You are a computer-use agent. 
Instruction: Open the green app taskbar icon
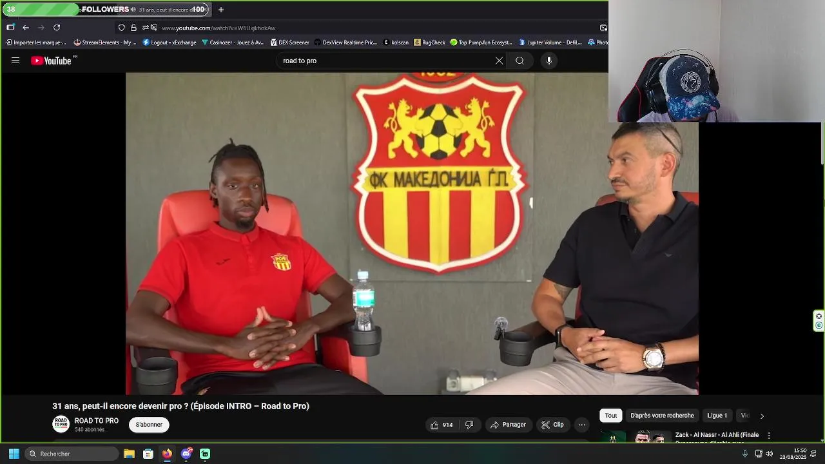point(205,454)
